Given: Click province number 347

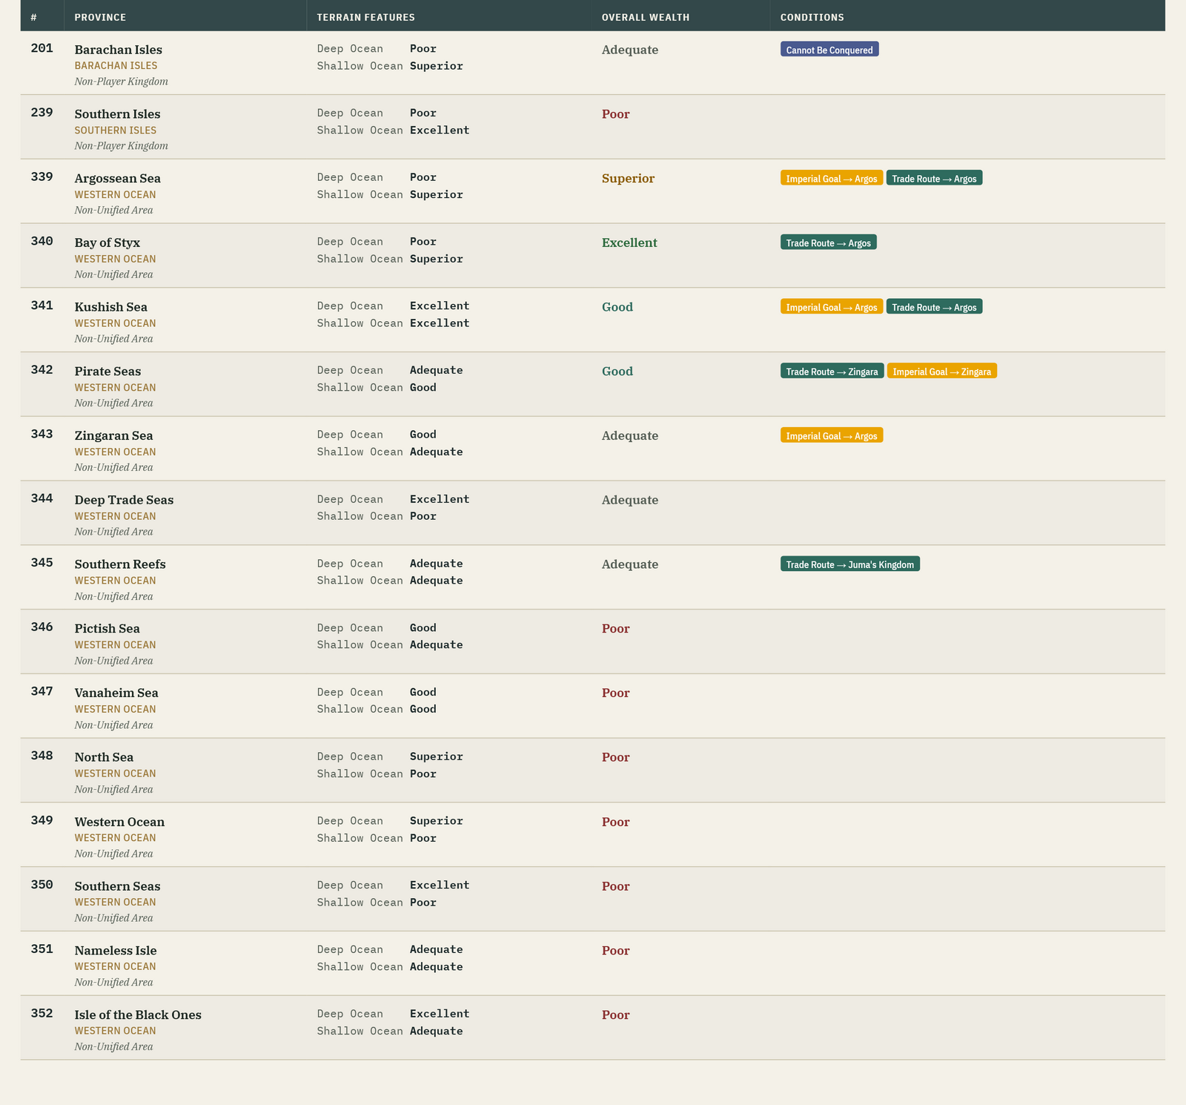Looking at the screenshot, I should tap(42, 692).
